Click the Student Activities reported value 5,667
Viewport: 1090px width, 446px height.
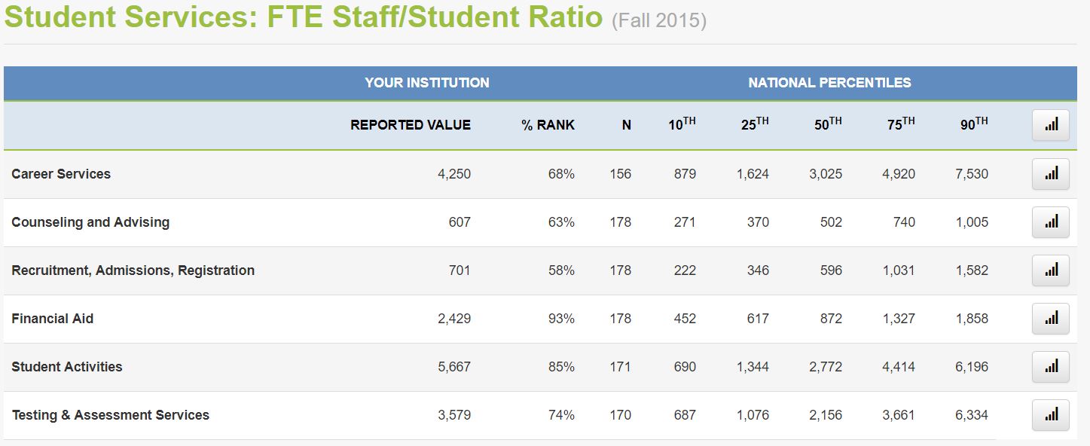454,366
